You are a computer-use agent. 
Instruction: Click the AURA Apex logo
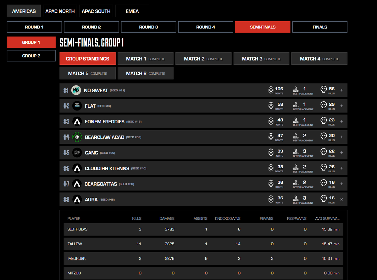(77, 199)
